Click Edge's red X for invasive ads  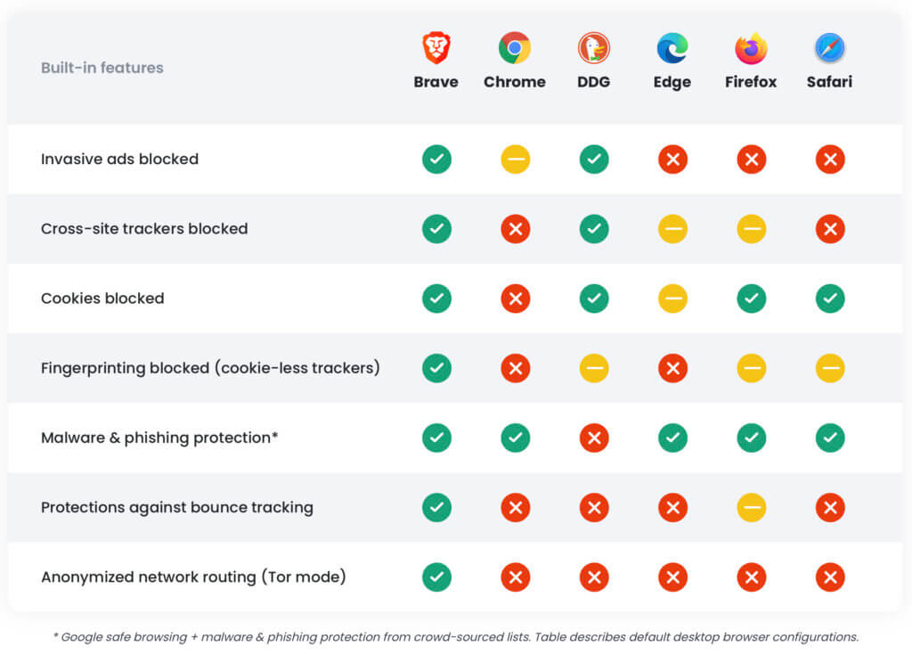(x=672, y=160)
